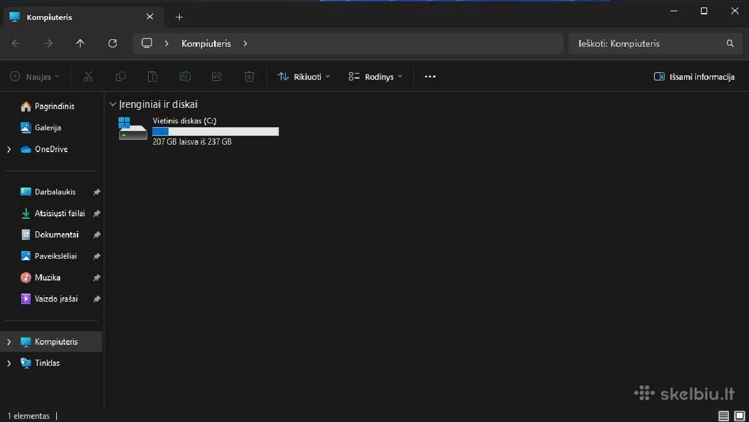Close the Kompiuteris tab
Viewport: 749px width, 422px height.
[x=150, y=17]
